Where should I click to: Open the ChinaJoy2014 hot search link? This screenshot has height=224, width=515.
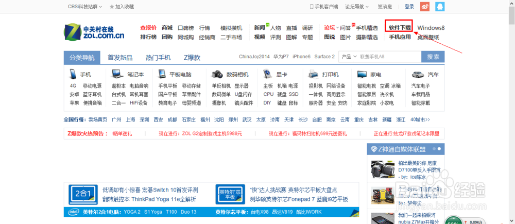coord(254,57)
